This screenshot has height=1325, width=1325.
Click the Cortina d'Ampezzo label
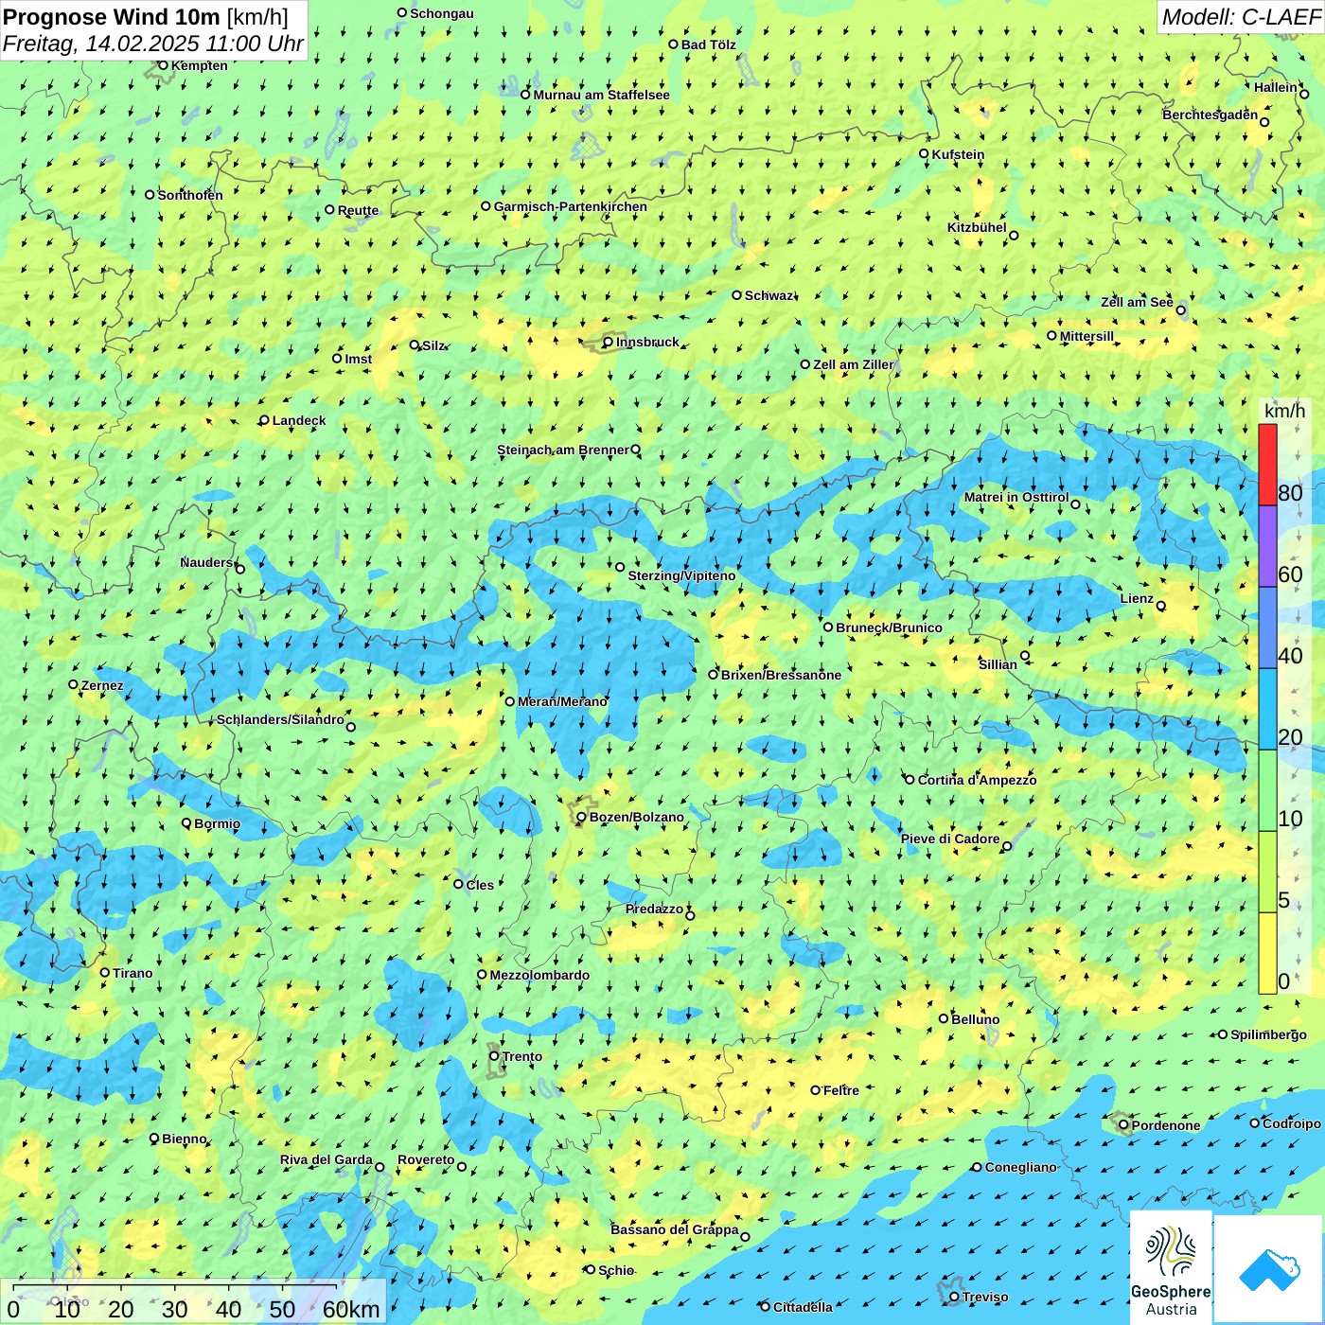(x=977, y=780)
